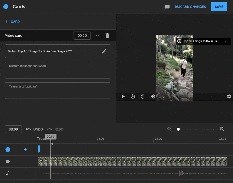Rewind the preview 10 seconds
Image resolution: width=233 pixels, height=183 pixels.
click(133, 96)
